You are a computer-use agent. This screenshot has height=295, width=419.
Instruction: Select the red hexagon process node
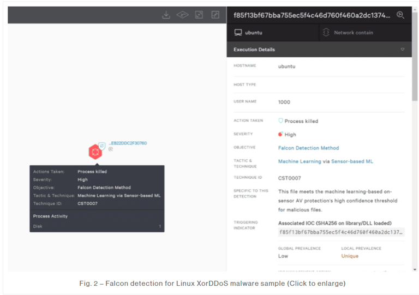[95, 152]
